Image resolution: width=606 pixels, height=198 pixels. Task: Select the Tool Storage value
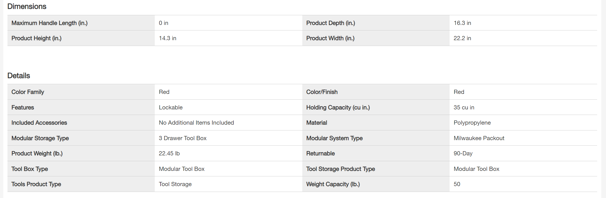175,184
